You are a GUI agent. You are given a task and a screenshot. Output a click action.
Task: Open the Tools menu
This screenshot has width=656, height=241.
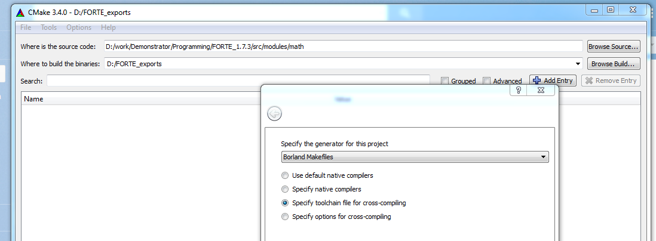tap(48, 27)
